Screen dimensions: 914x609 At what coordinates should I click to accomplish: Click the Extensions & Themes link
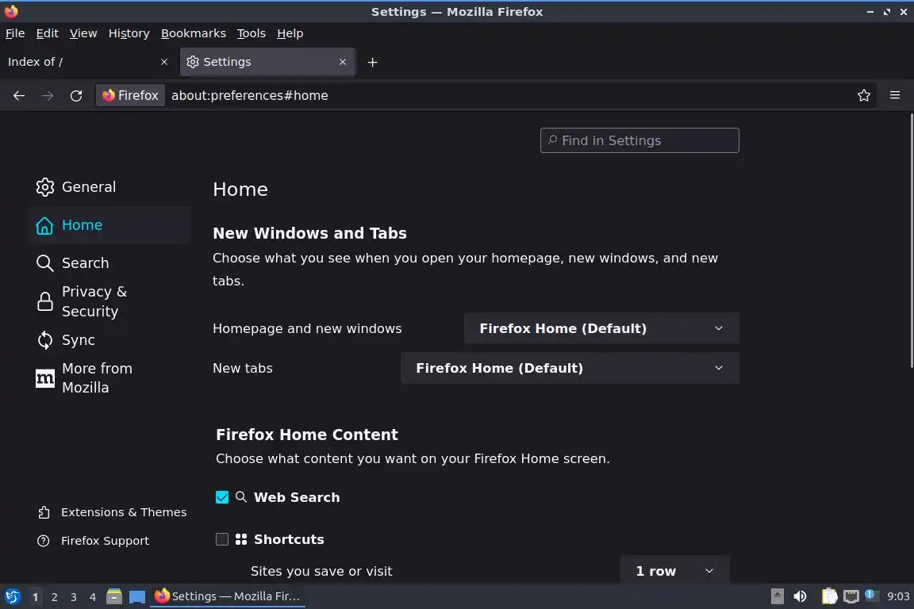point(124,512)
